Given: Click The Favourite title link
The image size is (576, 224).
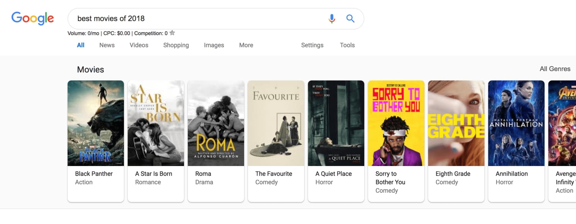Looking at the screenshot, I should 274,174.
